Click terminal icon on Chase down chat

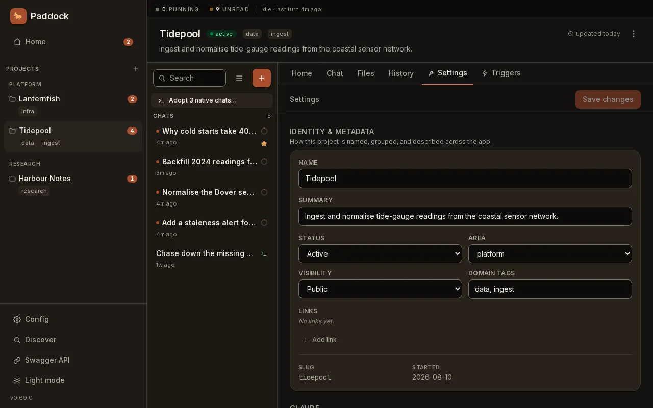[x=264, y=253]
